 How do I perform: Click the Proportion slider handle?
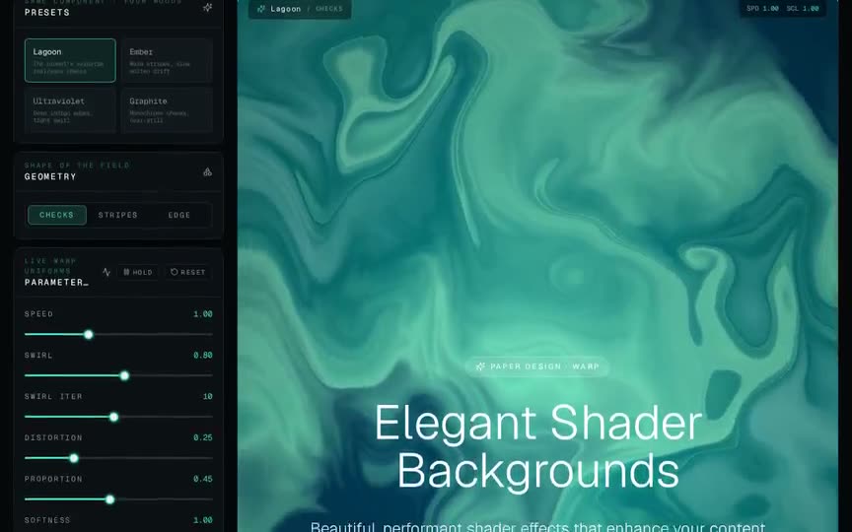pos(109,499)
